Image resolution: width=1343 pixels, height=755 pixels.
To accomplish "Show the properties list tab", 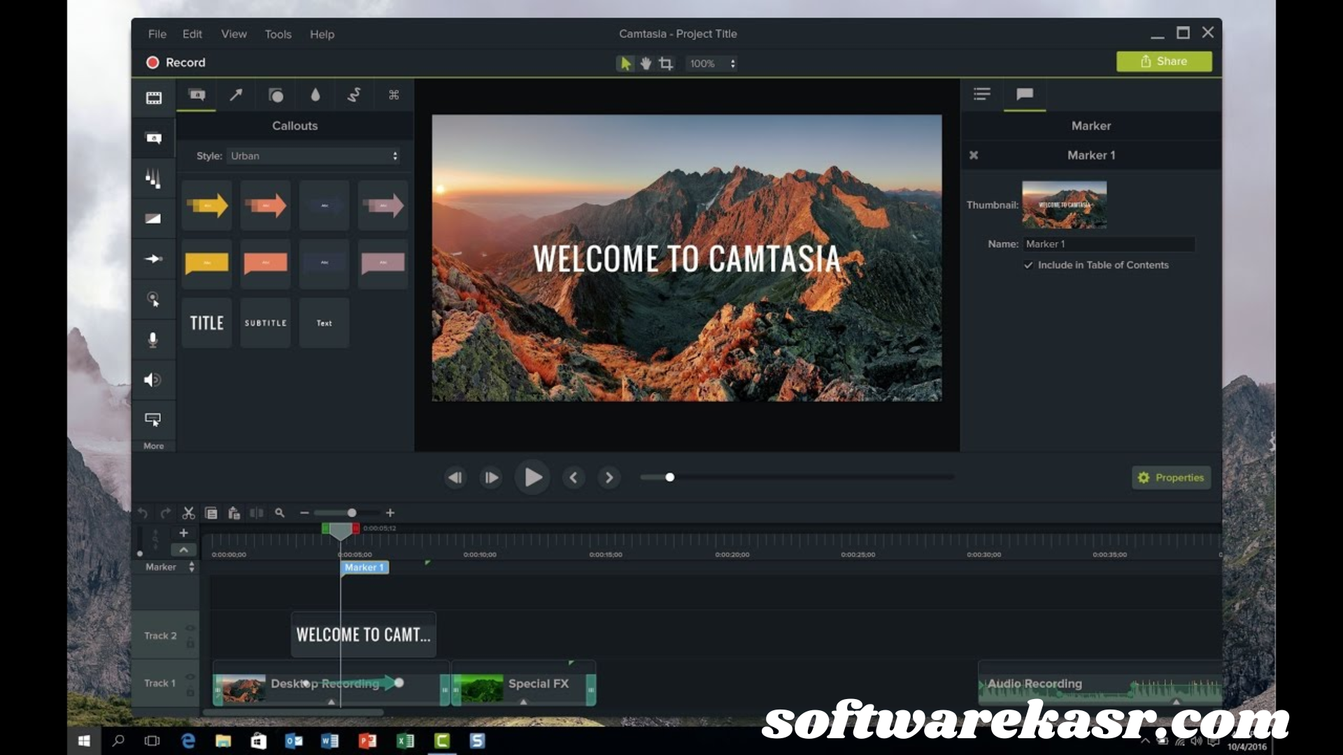I will pyautogui.click(x=982, y=94).
